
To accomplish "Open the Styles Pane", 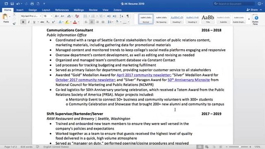I will coord(255,19).
